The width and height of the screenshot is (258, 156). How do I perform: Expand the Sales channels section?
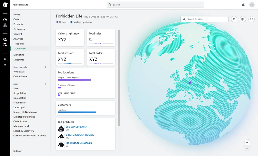46,67
